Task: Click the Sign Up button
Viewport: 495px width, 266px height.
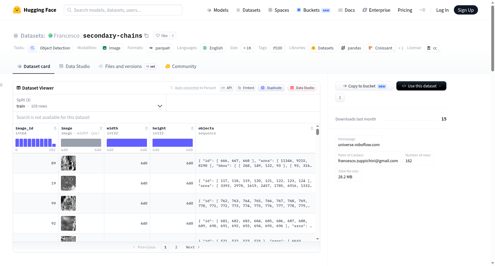Action: coord(466,10)
